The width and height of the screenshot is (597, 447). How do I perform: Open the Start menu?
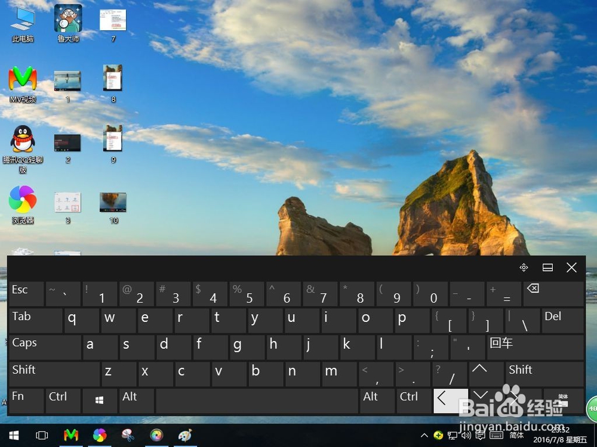[x=13, y=434]
